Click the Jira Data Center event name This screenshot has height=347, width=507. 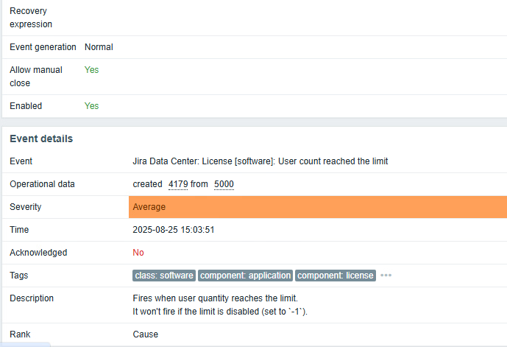click(x=260, y=161)
